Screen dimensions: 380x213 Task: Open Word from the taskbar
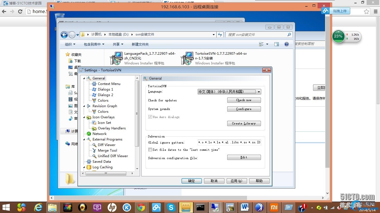245,207
